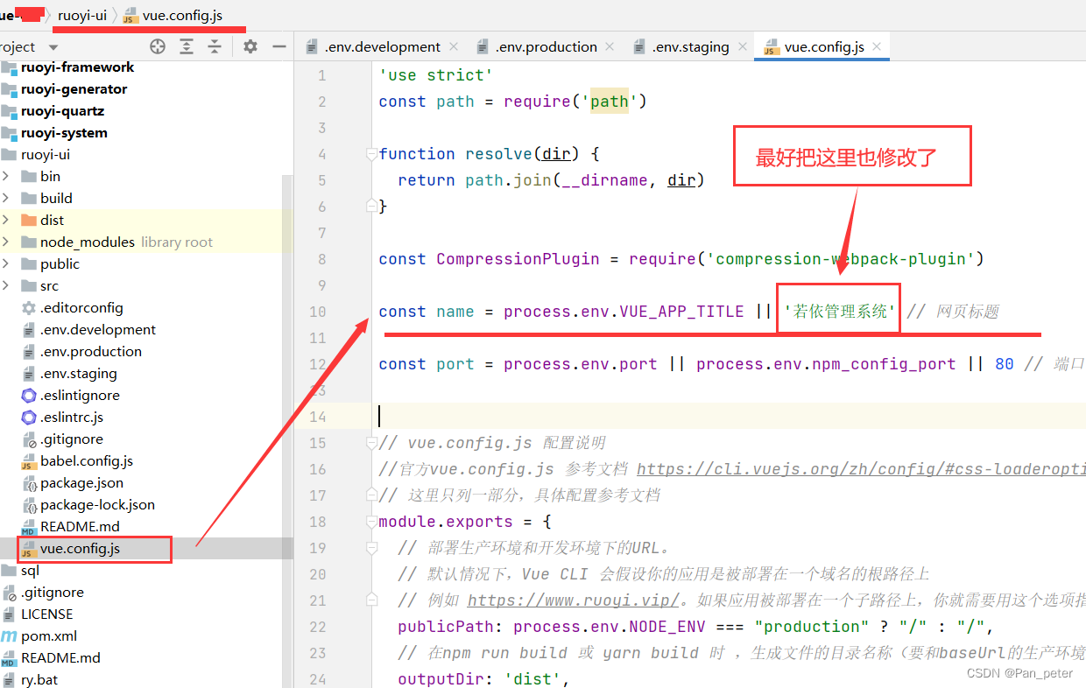Close the vue.config.js tab
This screenshot has height=688, width=1086.
point(877,46)
